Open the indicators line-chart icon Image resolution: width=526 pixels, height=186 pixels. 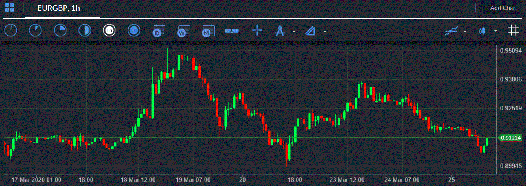(x=451, y=31)
